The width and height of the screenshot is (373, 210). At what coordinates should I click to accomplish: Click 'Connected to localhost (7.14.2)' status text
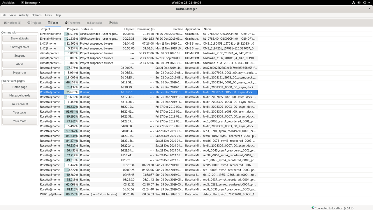pyautogui.click(x=334, y=208)
